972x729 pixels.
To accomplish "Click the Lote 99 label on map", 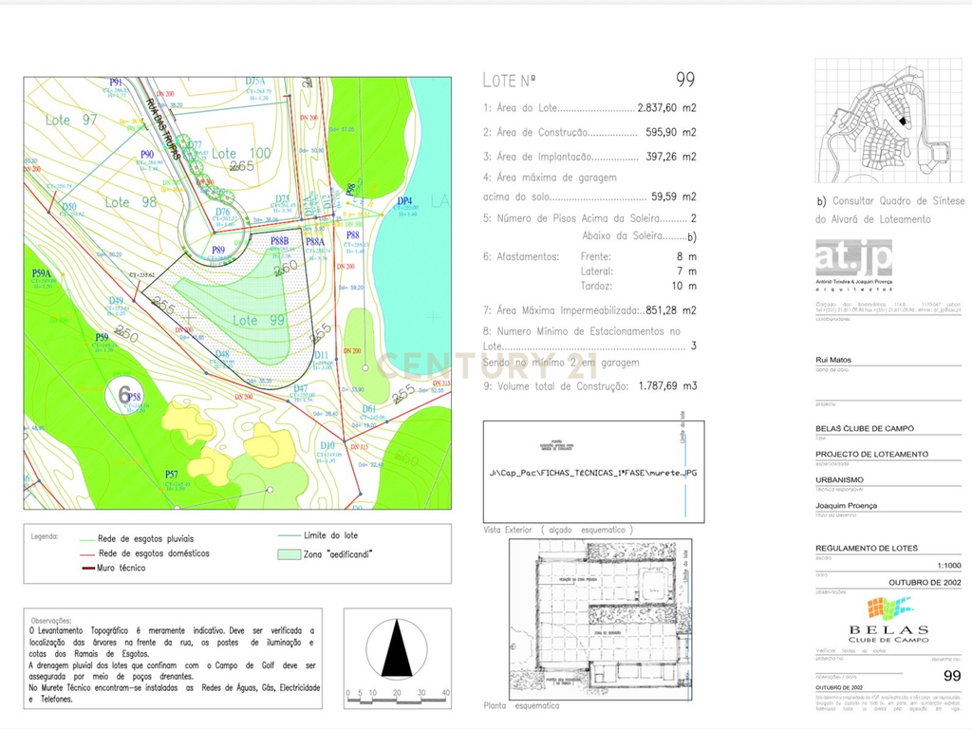I will [x=259, y=320].
